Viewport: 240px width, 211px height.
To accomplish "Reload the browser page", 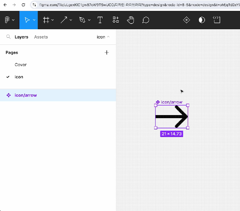I will pyautogui.click(x=23, y=5).
